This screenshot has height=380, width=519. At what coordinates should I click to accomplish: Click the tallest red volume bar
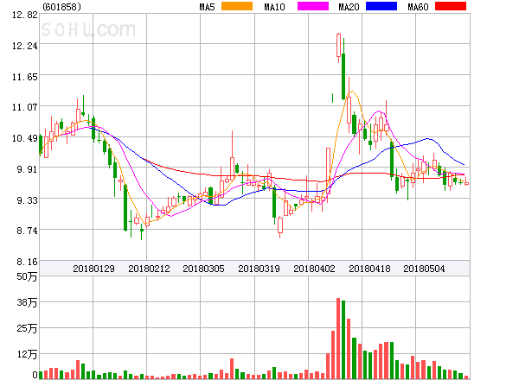point(338,339)
